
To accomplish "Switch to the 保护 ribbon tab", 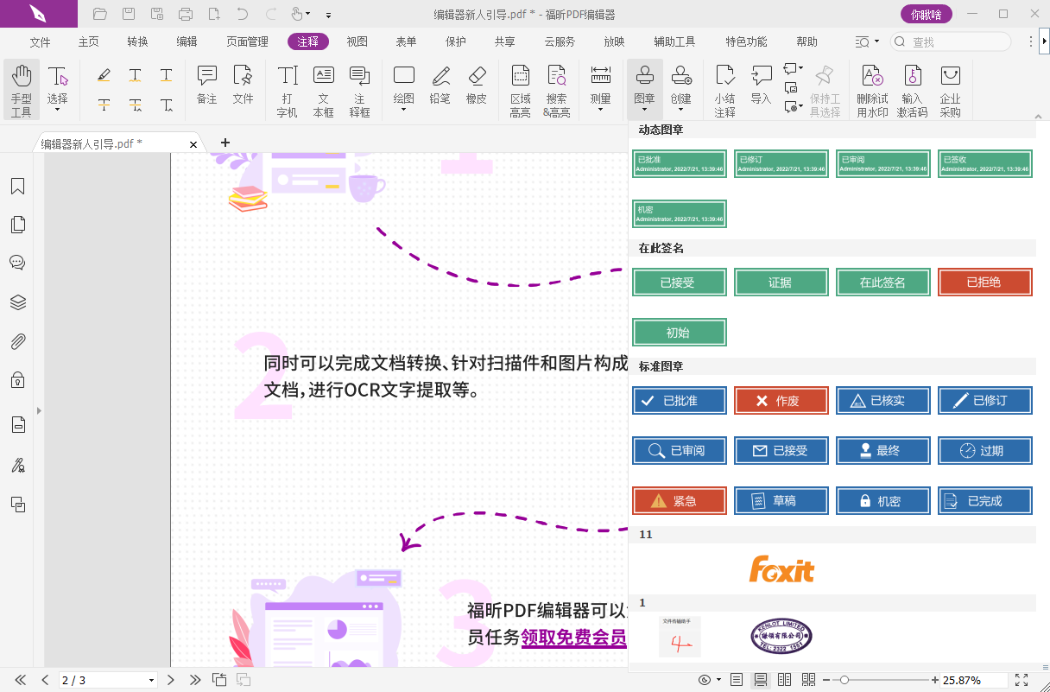I will [455, 41].
